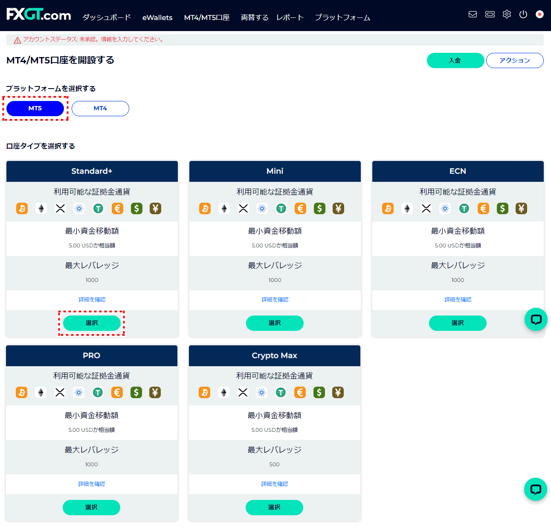Click Cardano icon in PRO card

[79, 393]
